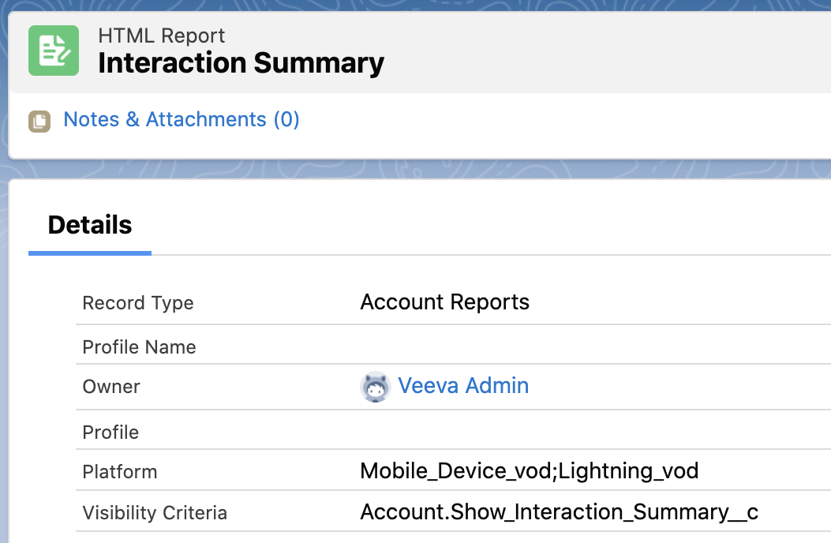831x543 pixels.
Task: Click the Profile field label
Action: 110,433
